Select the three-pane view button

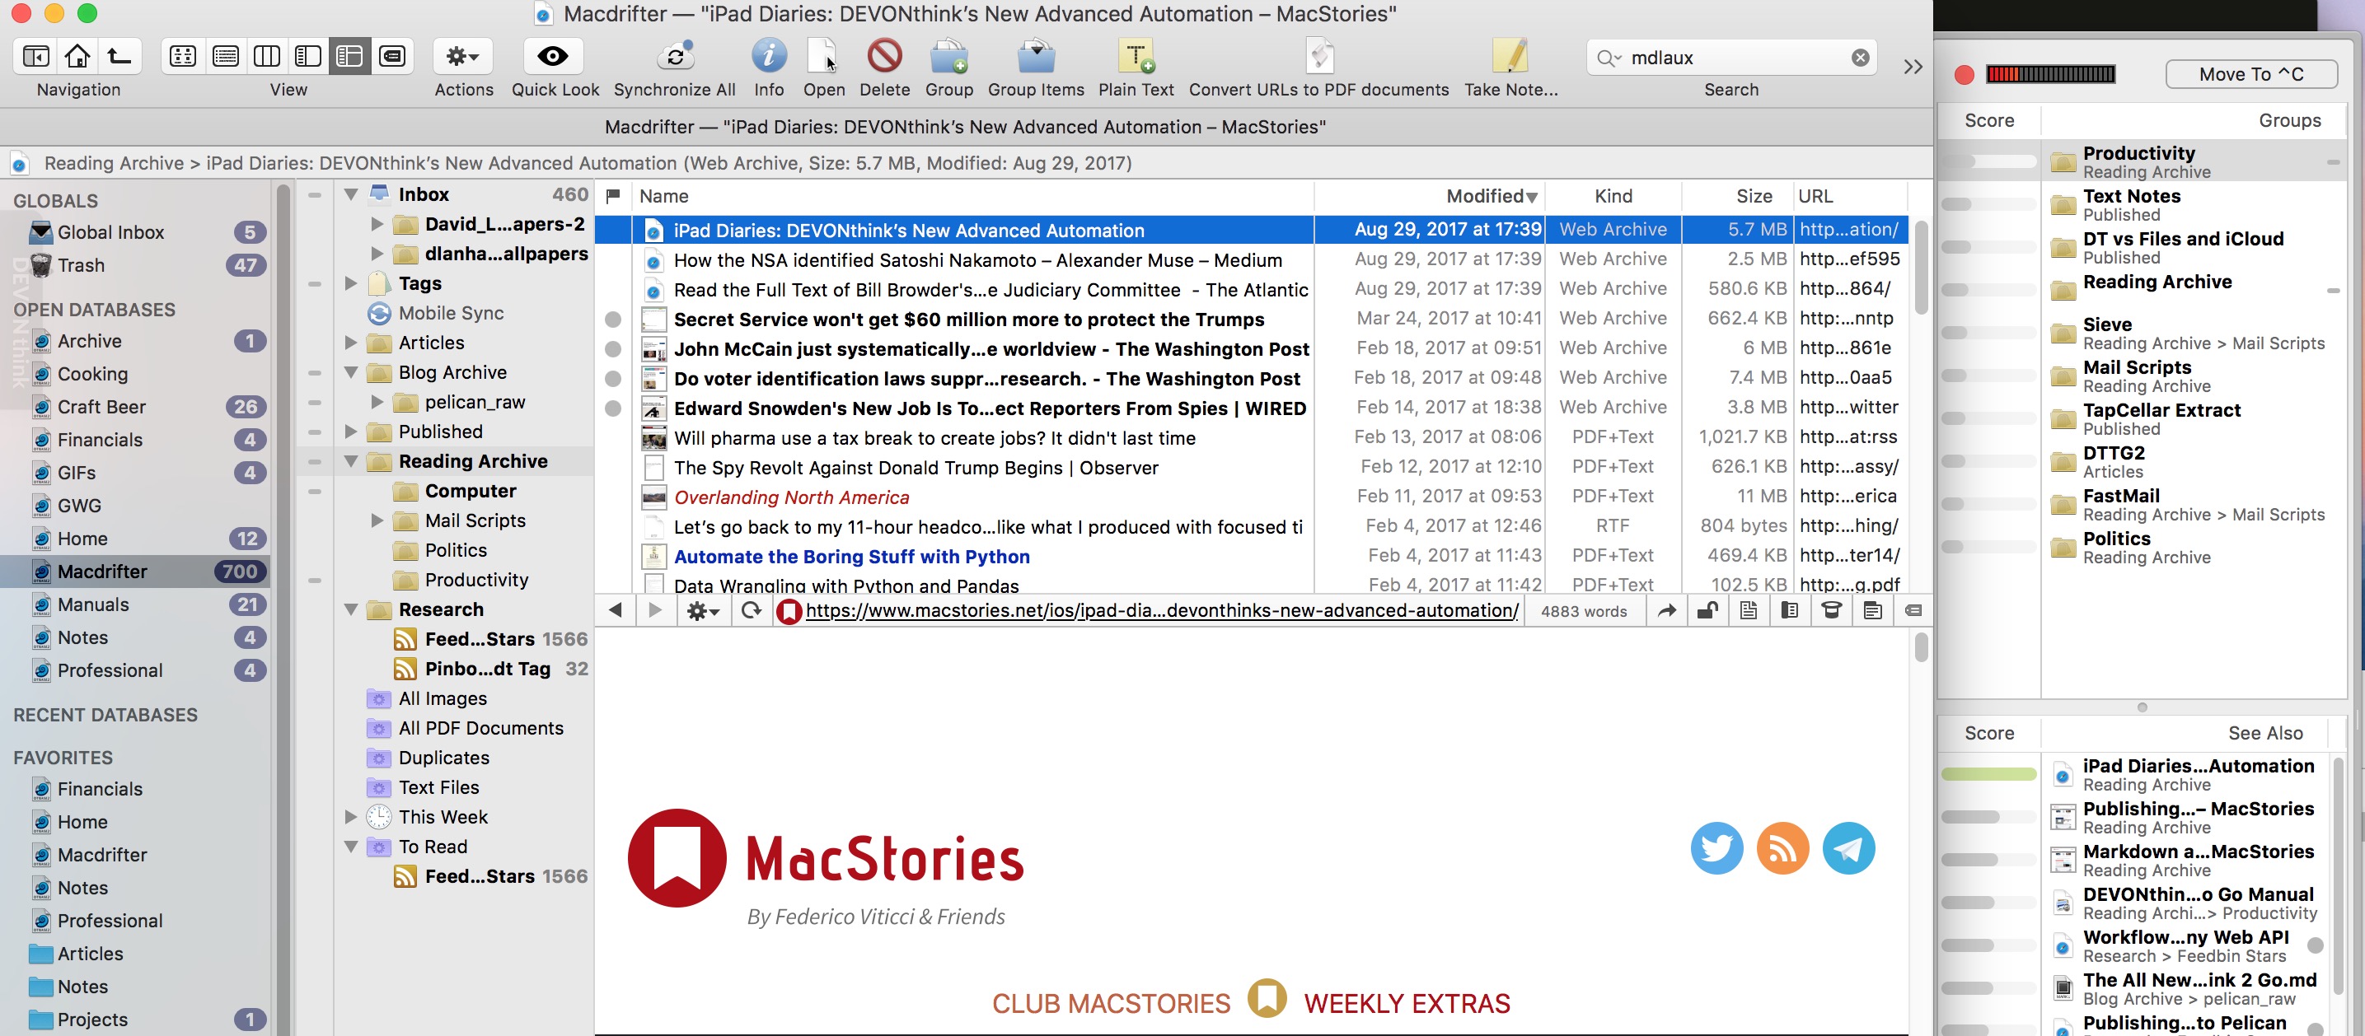(349, 57)
